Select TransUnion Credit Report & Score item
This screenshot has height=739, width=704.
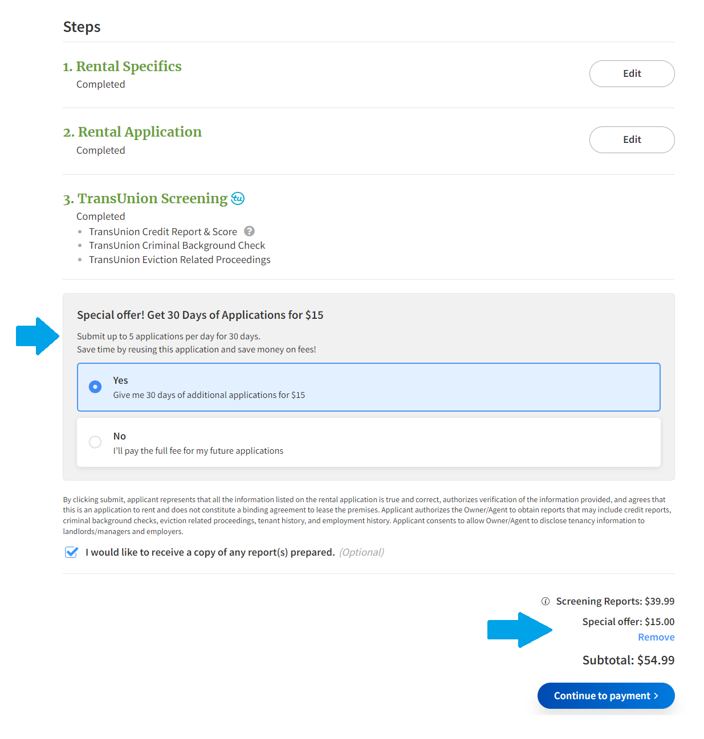(x=163, y=231)
